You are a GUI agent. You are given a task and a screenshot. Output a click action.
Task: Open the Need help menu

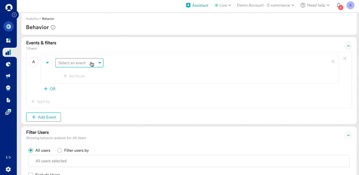tap(315, 5)
